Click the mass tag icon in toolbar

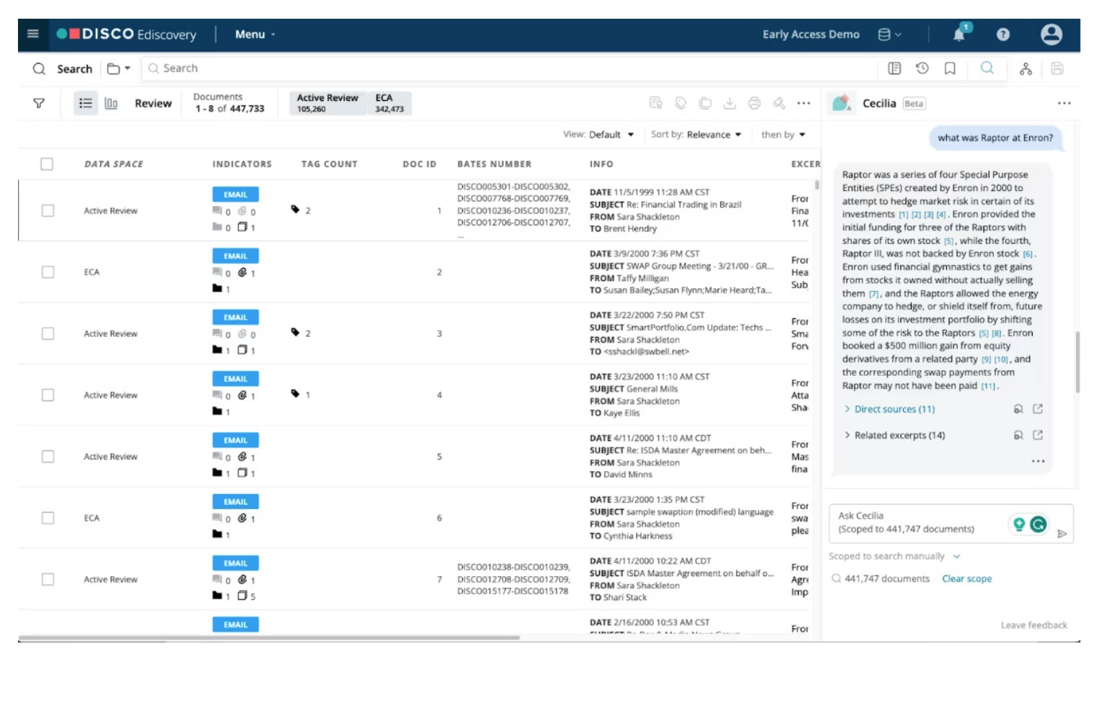tap(680, 103)
